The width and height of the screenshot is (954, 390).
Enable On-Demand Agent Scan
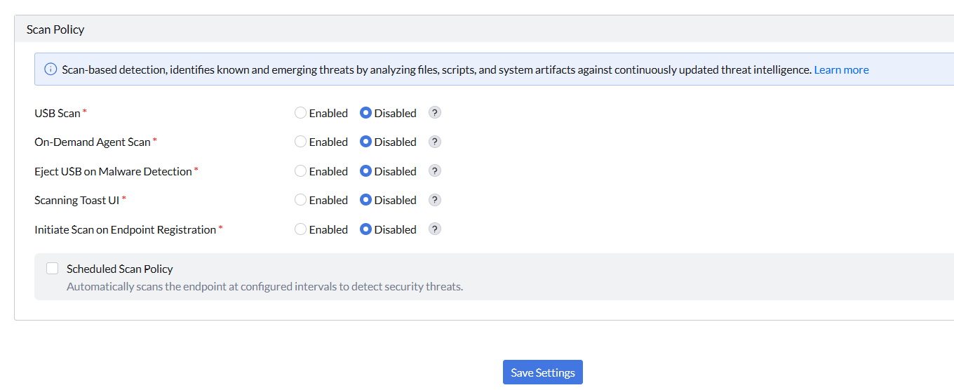300,142
